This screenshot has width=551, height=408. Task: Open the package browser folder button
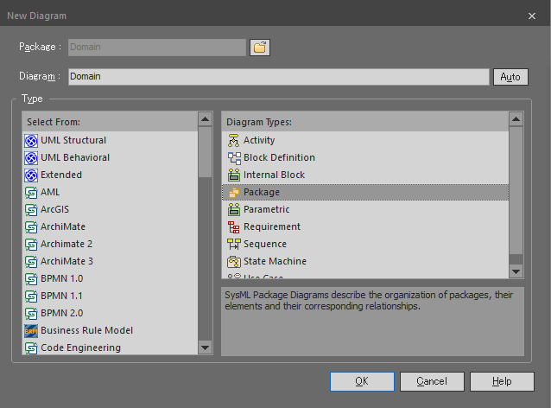pyautogui.click(x=260, y=48)
